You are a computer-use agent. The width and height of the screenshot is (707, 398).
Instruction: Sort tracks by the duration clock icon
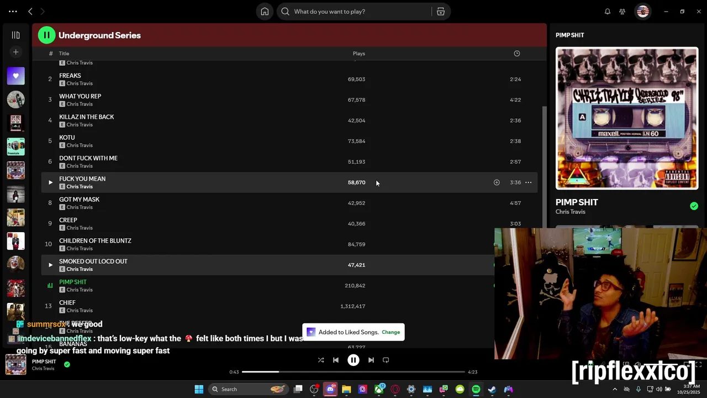coord(517,54)
